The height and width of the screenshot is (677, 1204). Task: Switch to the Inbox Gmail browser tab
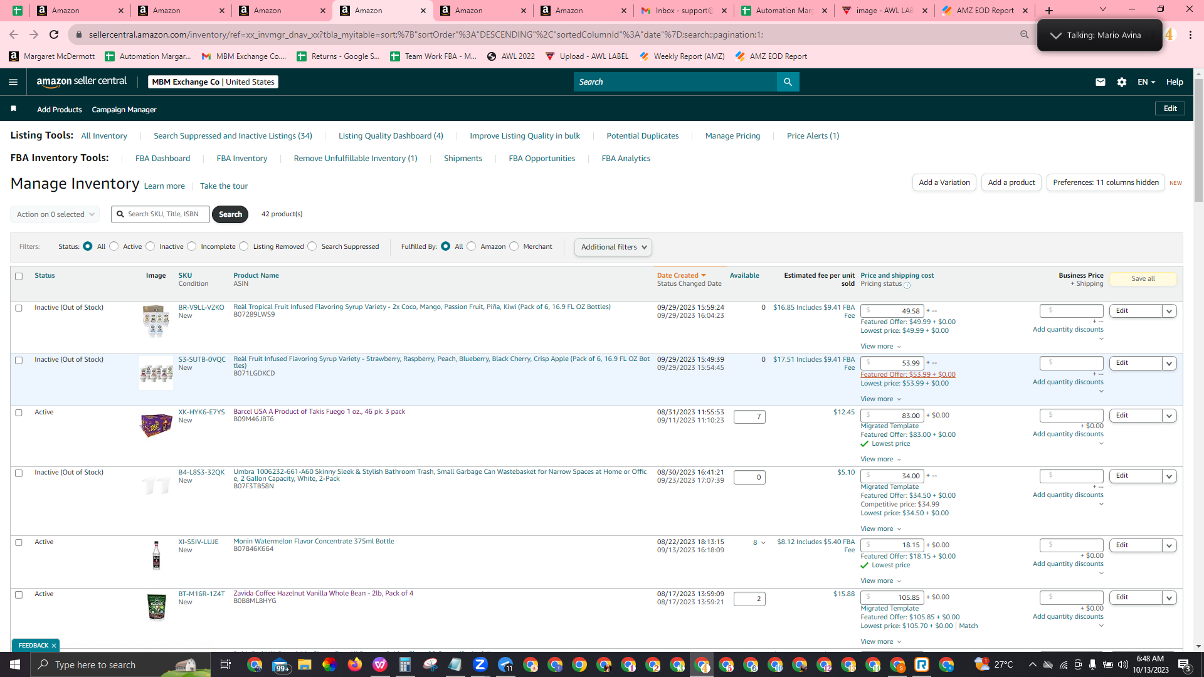[684, 11]
